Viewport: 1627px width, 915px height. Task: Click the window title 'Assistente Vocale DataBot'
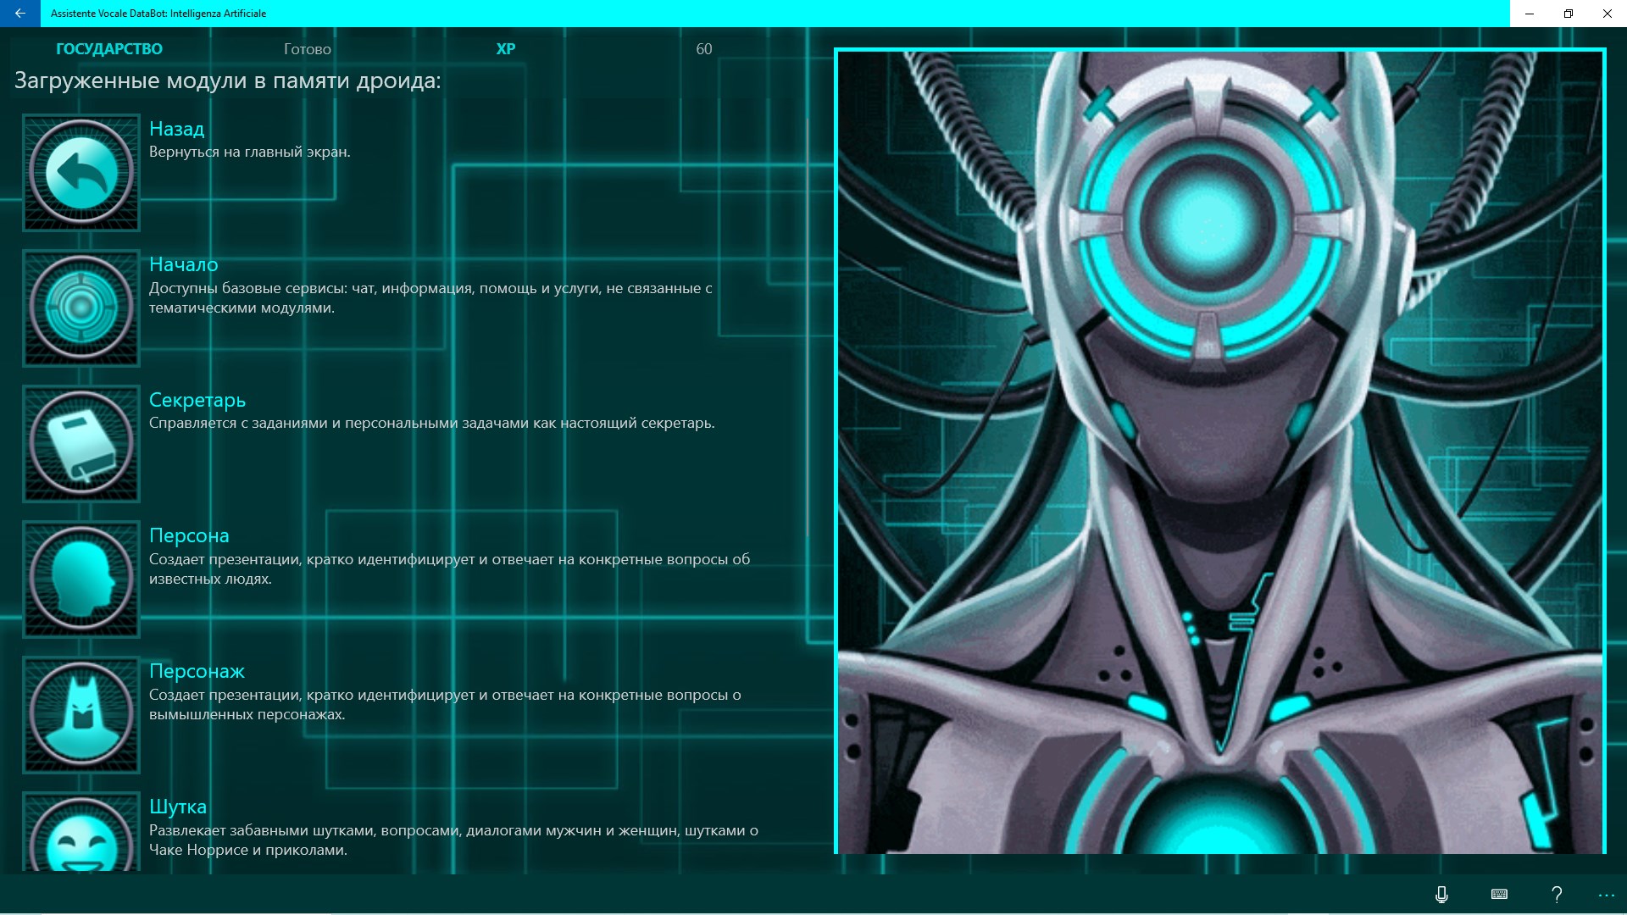tap(158, 14)
